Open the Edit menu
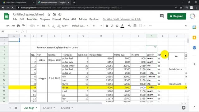 [22, 19]
